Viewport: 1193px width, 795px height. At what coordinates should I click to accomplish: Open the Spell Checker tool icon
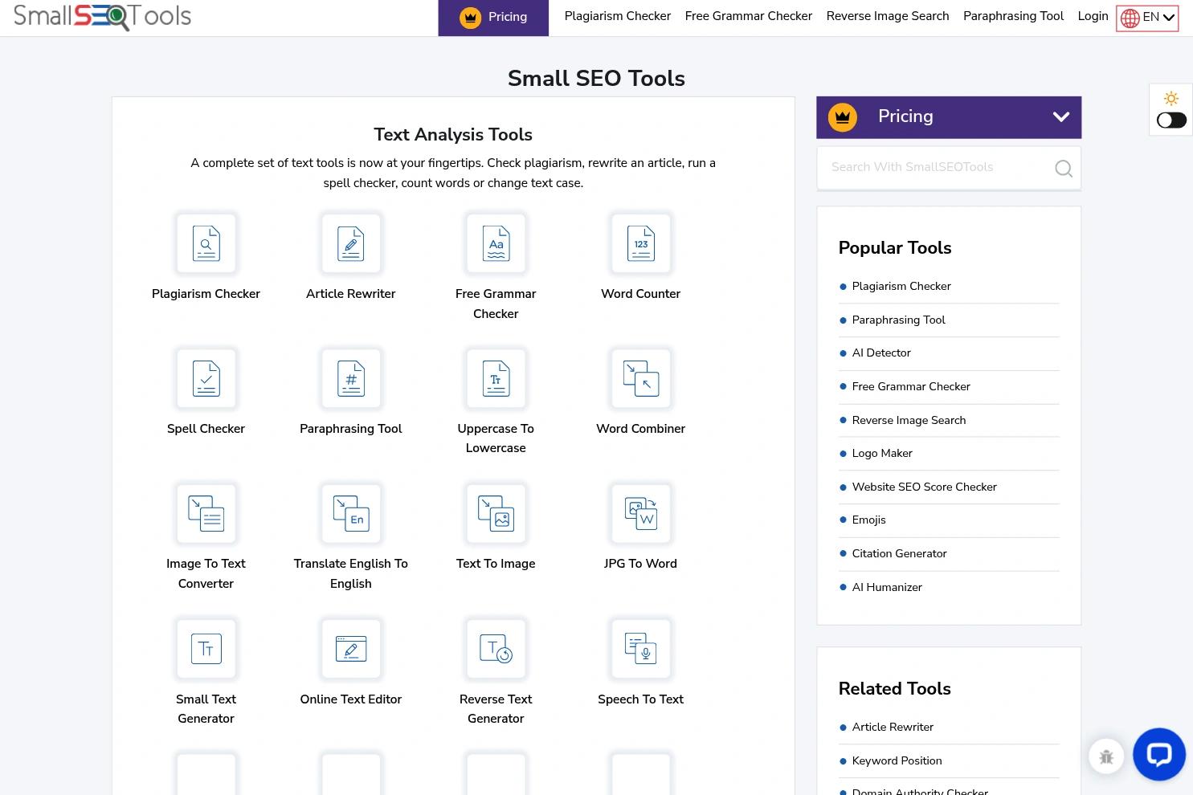(206, 378)
